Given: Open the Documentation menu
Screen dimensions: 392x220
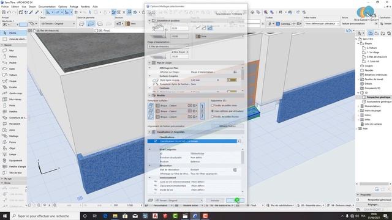Looking at the screenshot, I should pos(47,7).
